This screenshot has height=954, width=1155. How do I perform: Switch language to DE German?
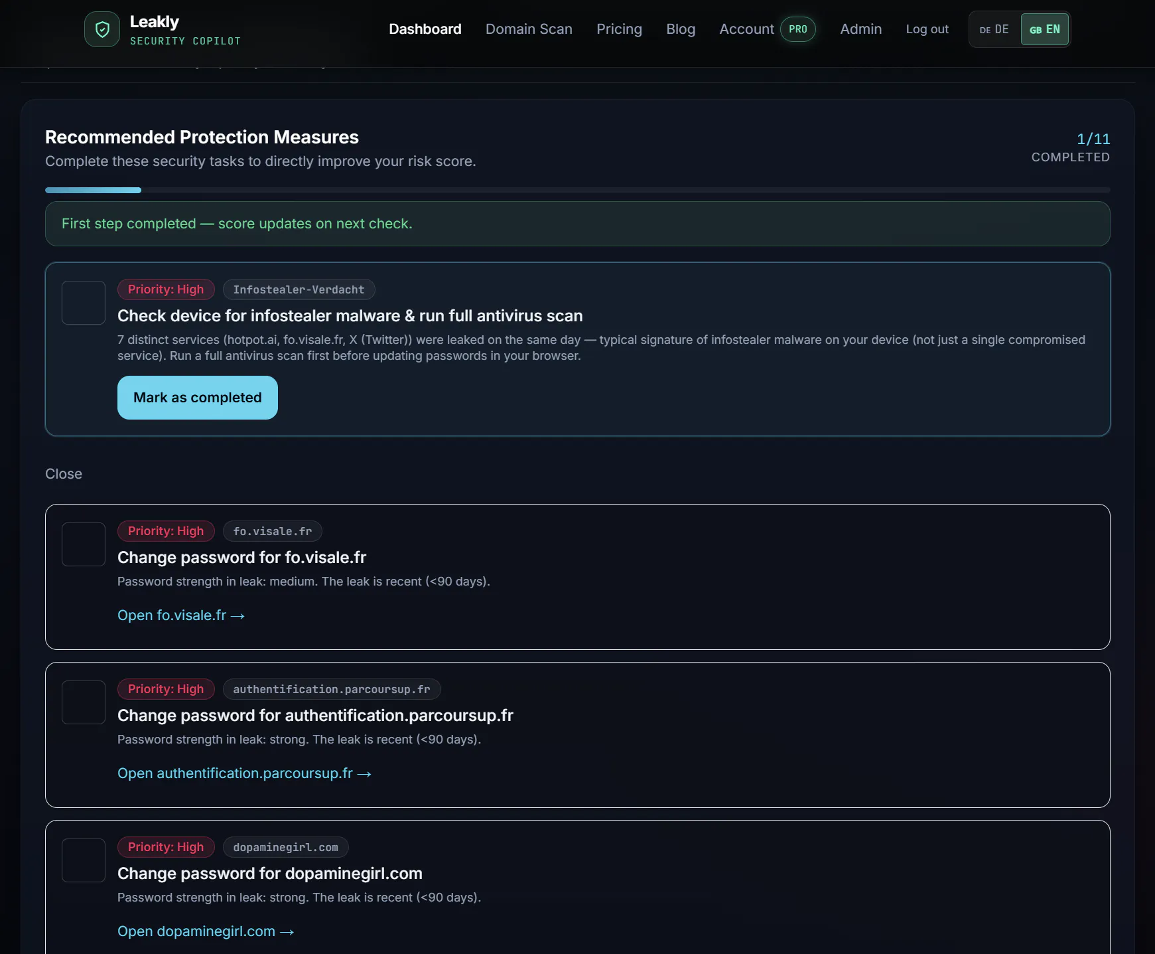coord(994,29)
